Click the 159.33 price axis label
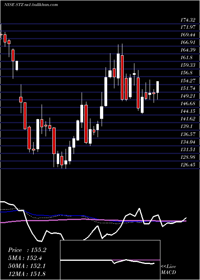 188,65
